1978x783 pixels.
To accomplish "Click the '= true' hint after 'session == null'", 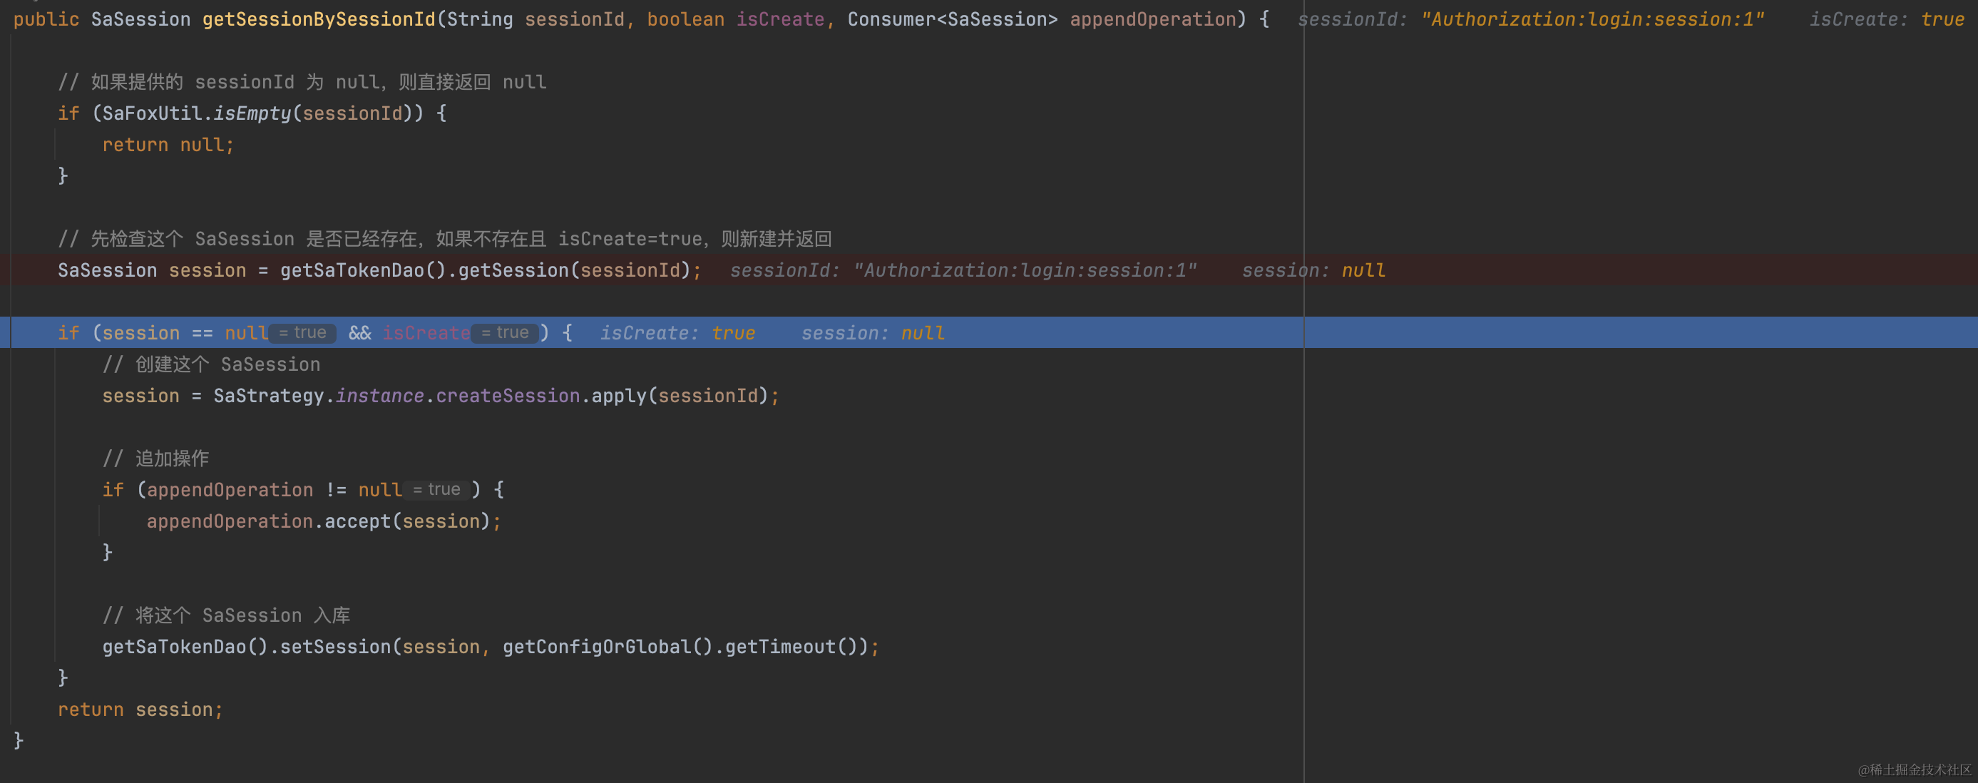I will 303,333.
